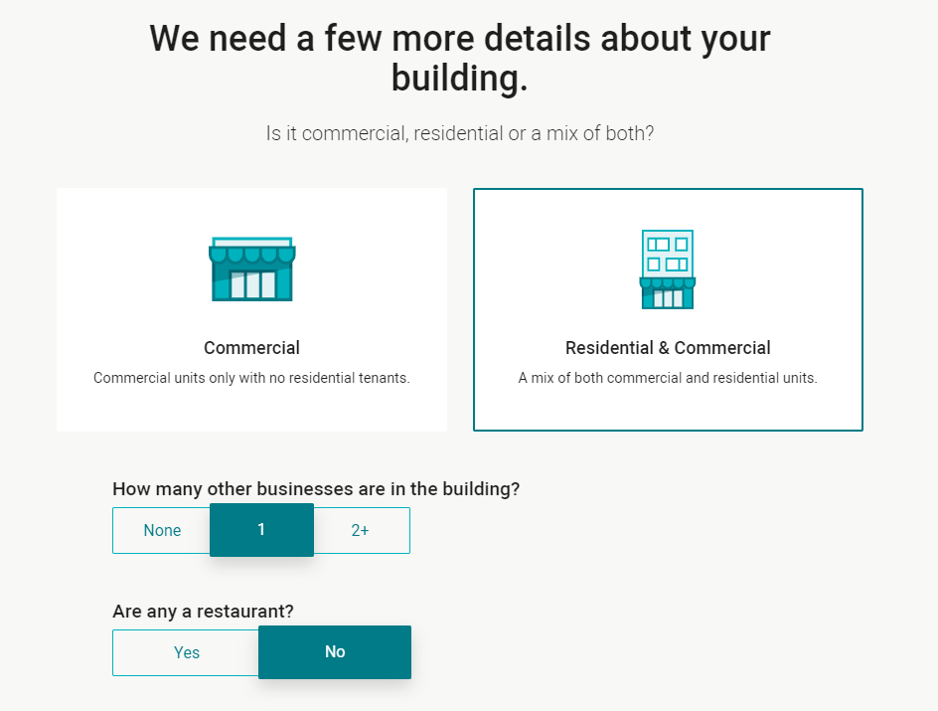The image size is (938, 711).
Task: Click "Commercial units only with no residential tenants."
Action: point(251,378)
